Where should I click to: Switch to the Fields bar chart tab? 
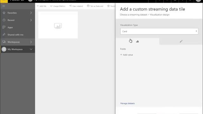137,41
